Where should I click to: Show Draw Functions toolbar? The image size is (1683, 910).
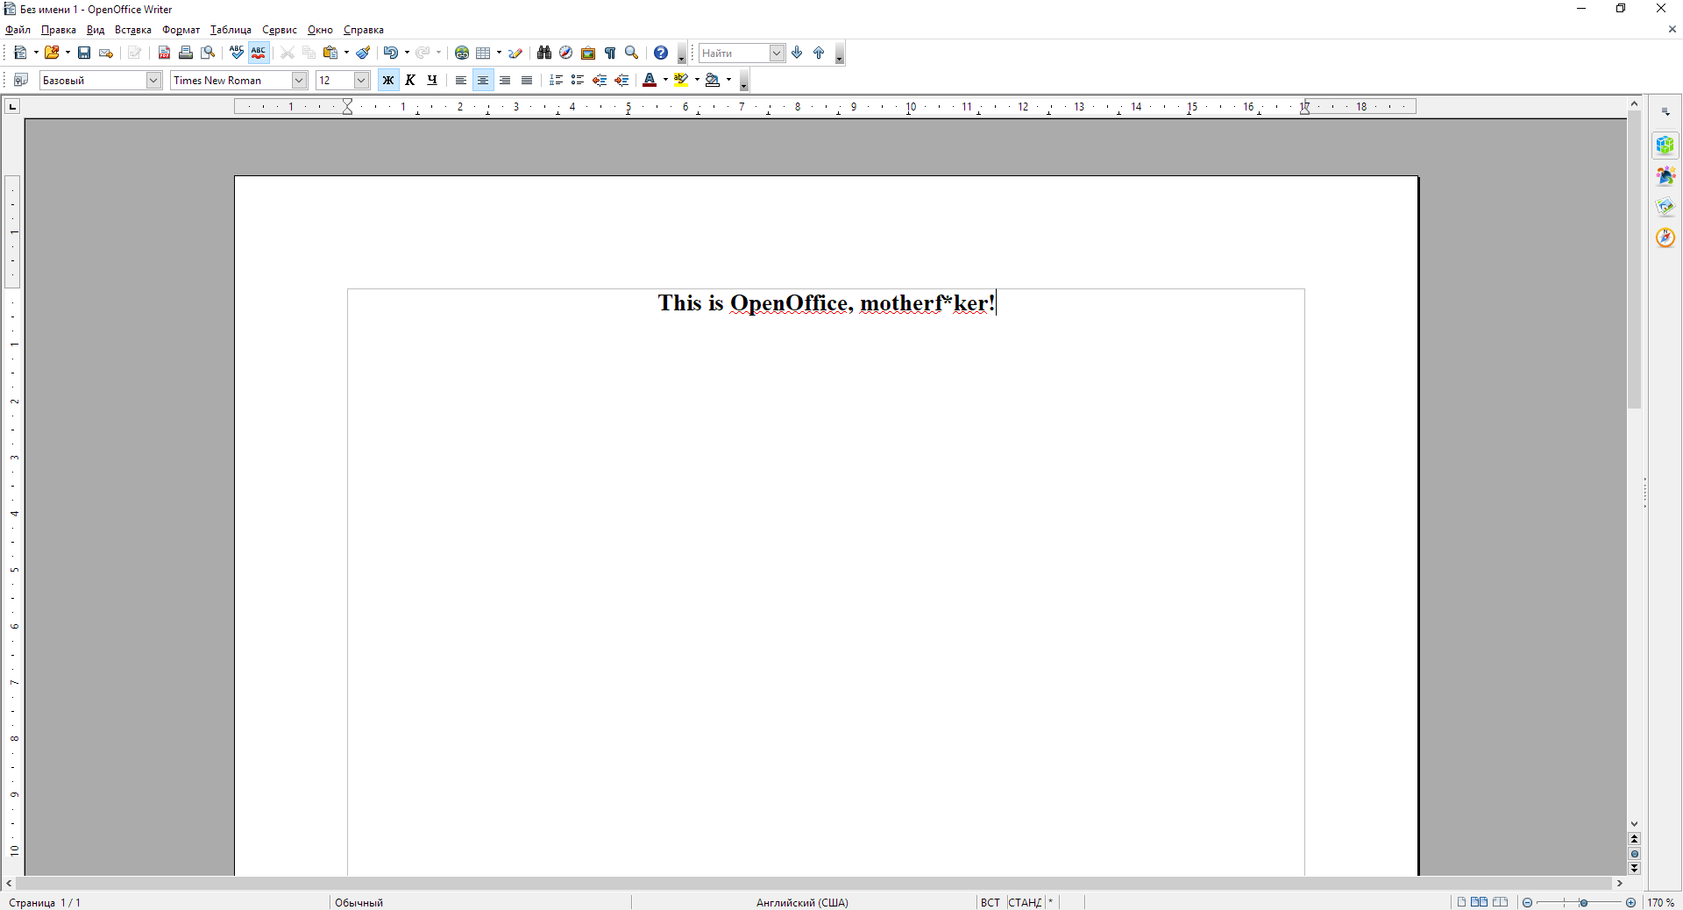tap(515, 53)
